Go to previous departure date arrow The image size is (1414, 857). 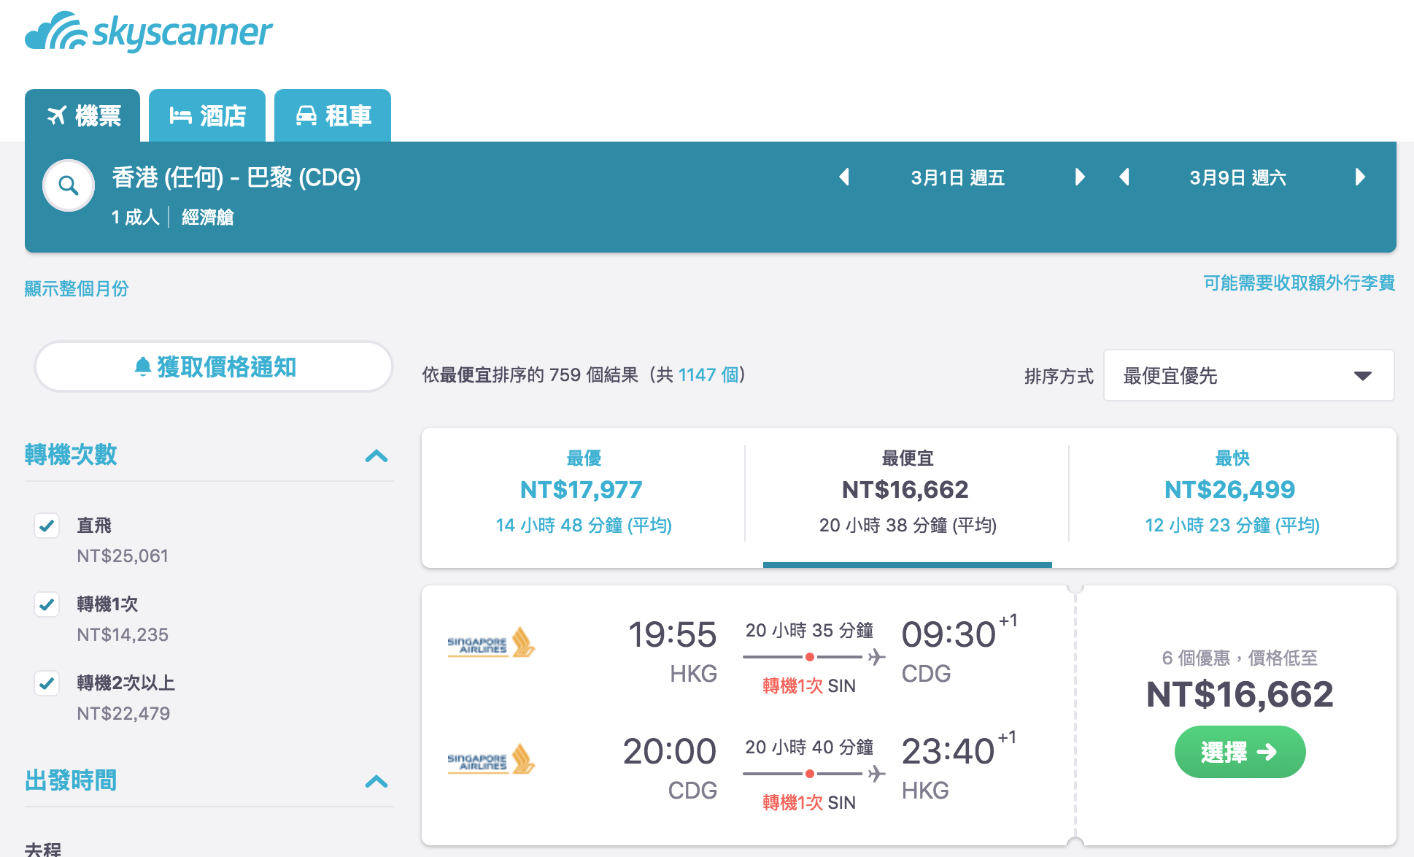[x=844, y=177]
